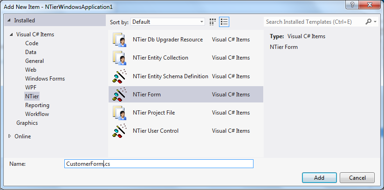Image resolution: width=384 pixels, height=190 pixels.
Task: Select the 'NTier Db Upgrader Resource' template name
Action: (168, 40)
